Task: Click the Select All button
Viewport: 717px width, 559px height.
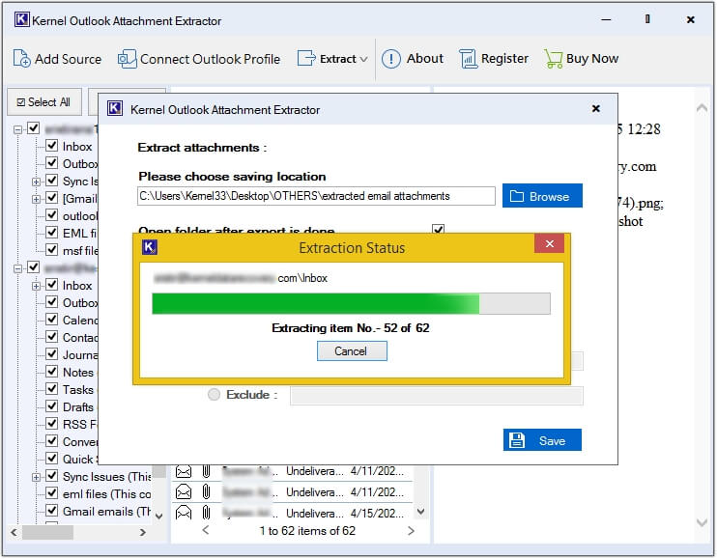Action: click(x=44, y=101)
